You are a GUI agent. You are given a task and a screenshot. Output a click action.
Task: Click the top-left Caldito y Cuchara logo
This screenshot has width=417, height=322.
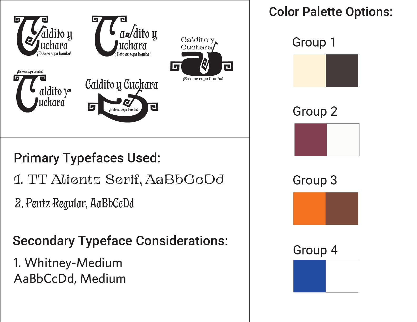43,36
